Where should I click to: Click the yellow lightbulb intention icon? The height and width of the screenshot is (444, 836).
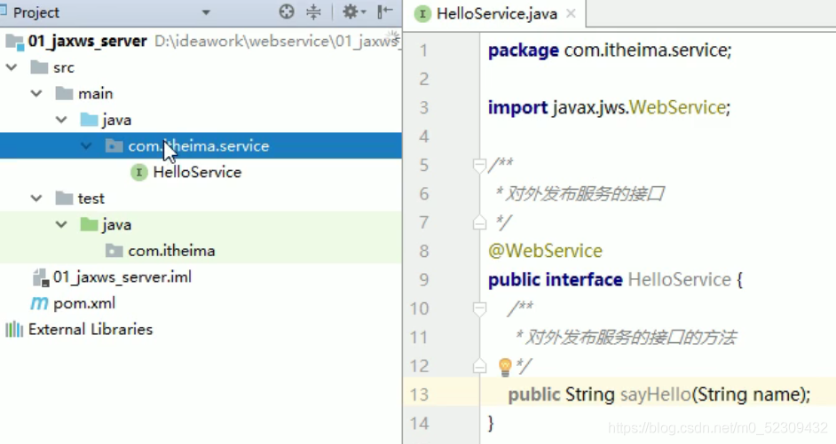tap(505, 366)
